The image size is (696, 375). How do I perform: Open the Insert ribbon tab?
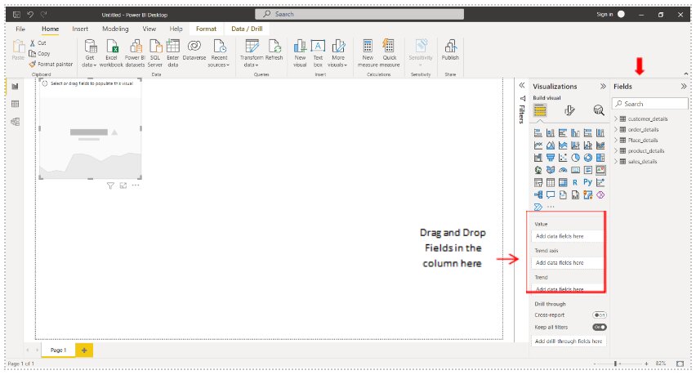pos(80,29)
